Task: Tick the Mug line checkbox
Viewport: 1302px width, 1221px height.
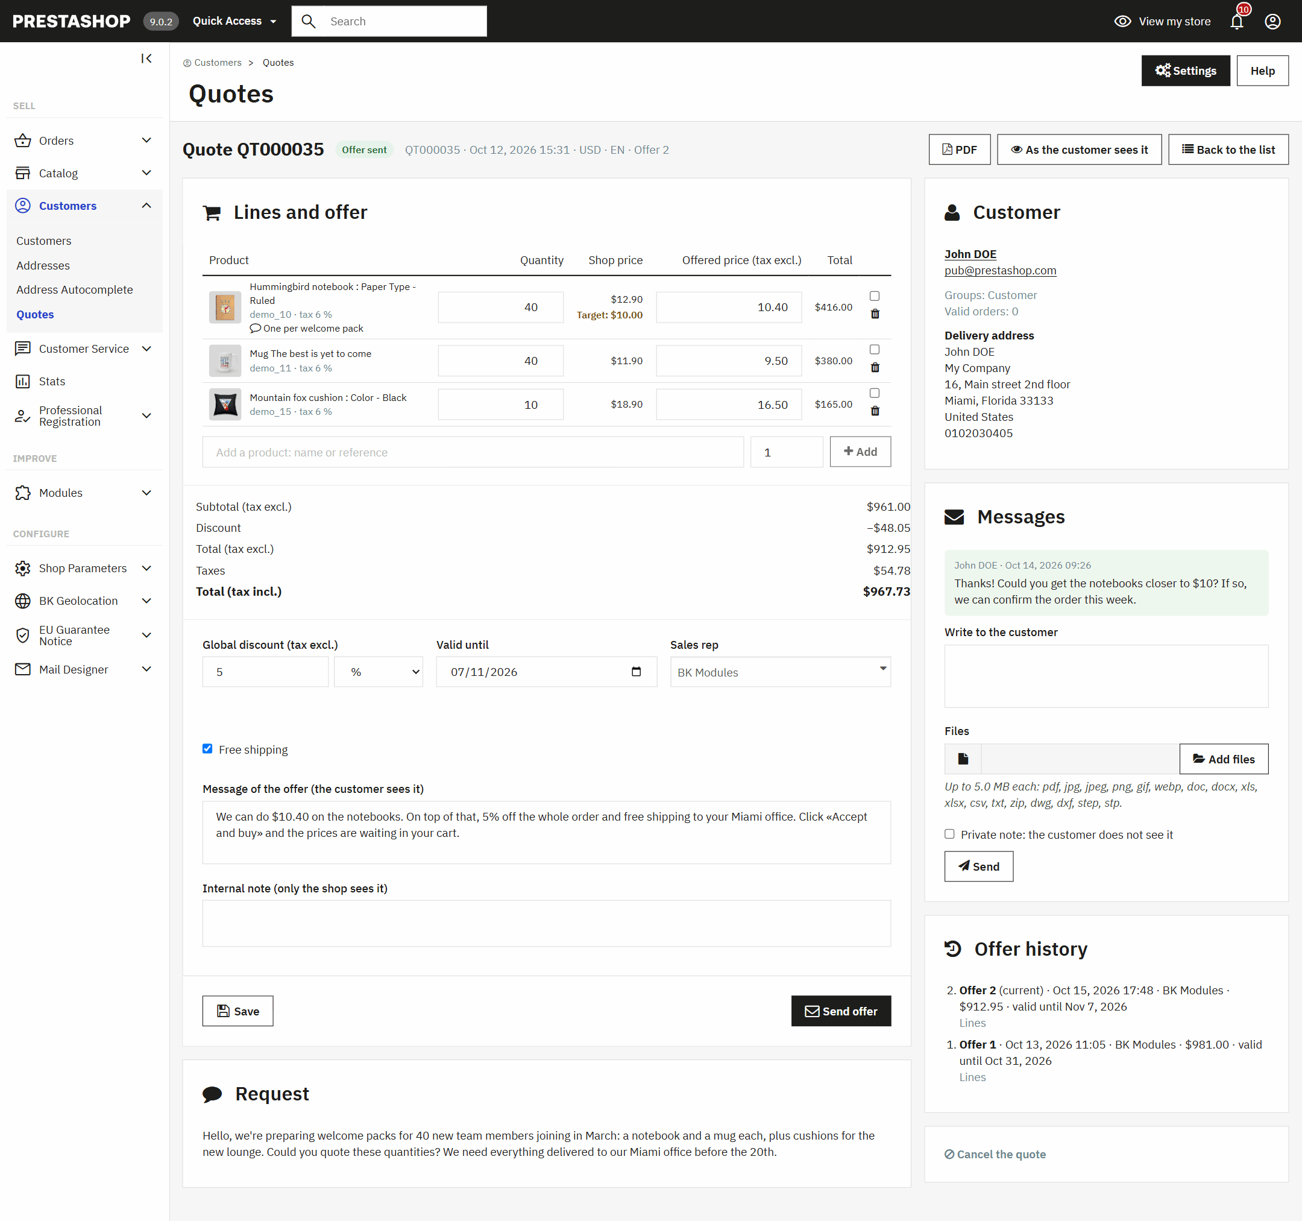Action: pyautogui.click(x=875, y=349)
